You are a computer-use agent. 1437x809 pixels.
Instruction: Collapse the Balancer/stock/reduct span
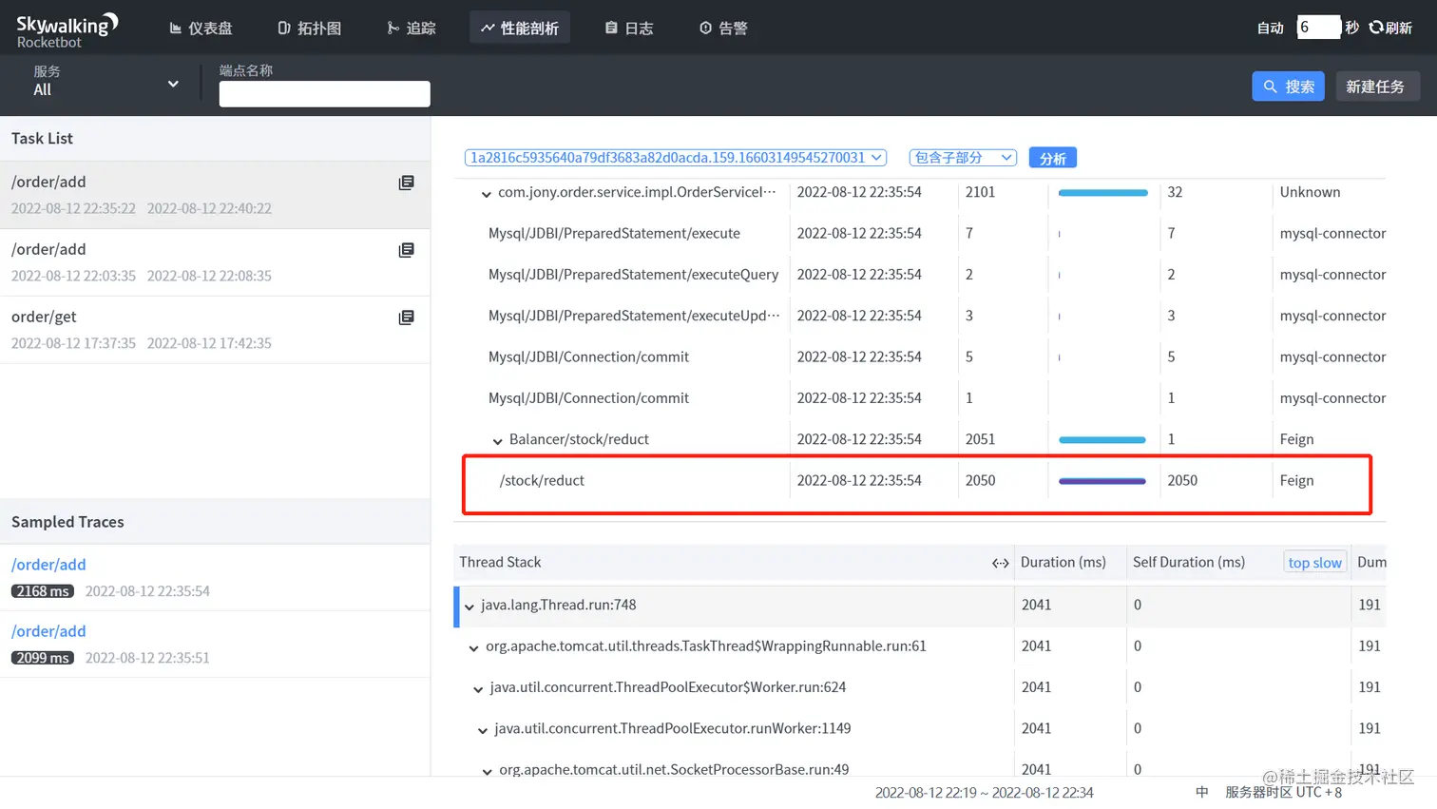(497, 441)
